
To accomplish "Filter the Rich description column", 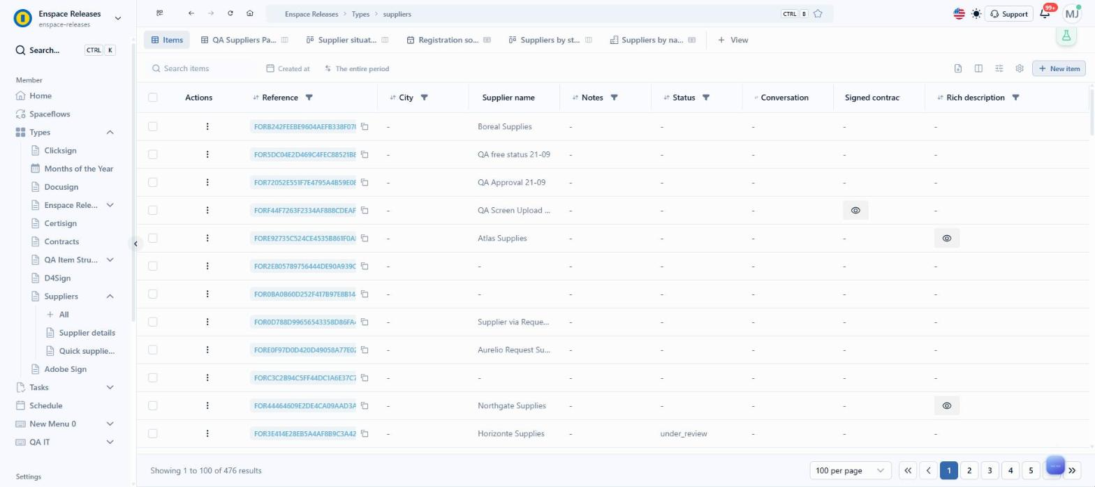I will pyautogui.click(x=1015, y=98).
